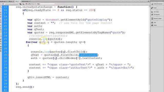Open the Adobe BrowserLab panel

tap(157, 4)
